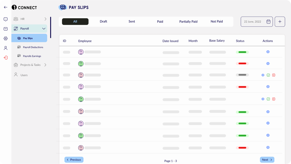The width and height of the screenshot is (291, 164).
Task: Click the Projects & Tasks briefcase icon
Action: tap(16, 65)
